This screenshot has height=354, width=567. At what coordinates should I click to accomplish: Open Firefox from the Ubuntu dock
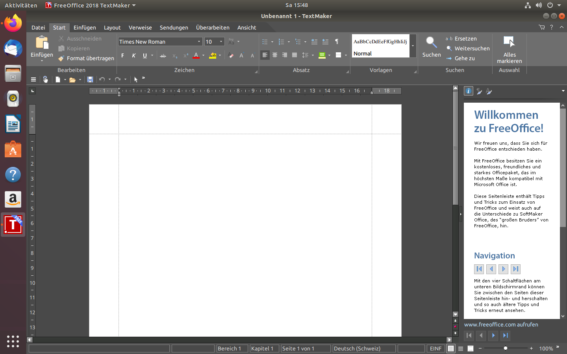[13, 24]
